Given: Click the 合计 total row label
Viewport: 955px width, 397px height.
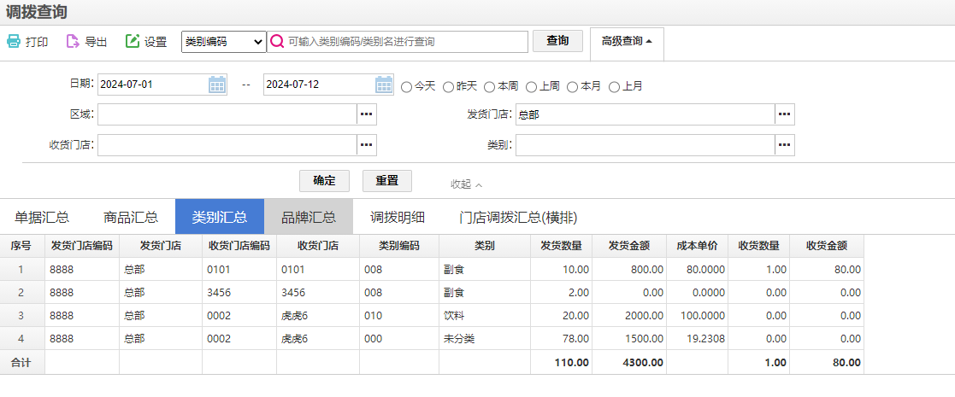Looking at the screenshot, I should (x=22, y=362).
